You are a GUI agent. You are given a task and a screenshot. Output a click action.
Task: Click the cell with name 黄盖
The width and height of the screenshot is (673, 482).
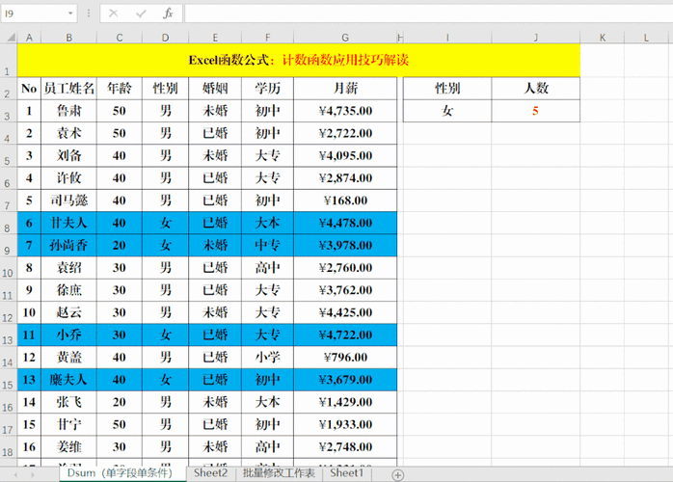coord(69,357)
